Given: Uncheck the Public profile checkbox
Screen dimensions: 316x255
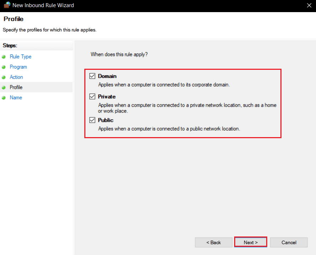Looking at the screenshot, I should click(x=93, y=120).
